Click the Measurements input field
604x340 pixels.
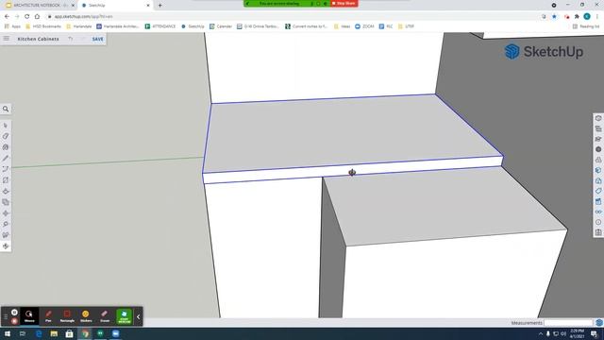click(x=568, y=323)
